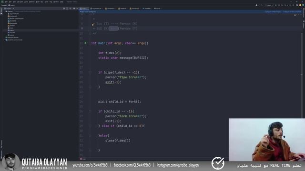Go to the previous highlighted problem (up arrow)
The height and width of the screenshot is (171, 305).
coord(299,15)
